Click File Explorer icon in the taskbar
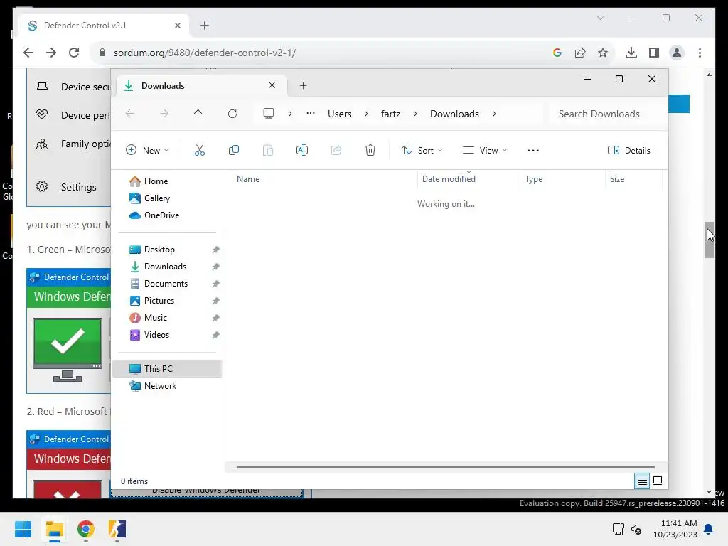 (x=54, y=529)
